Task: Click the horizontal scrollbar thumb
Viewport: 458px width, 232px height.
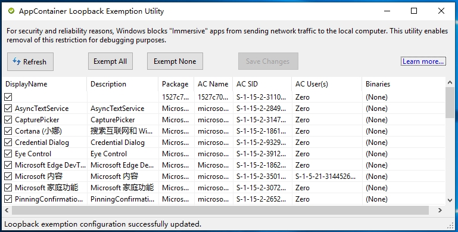Action: tap(220, 210)
